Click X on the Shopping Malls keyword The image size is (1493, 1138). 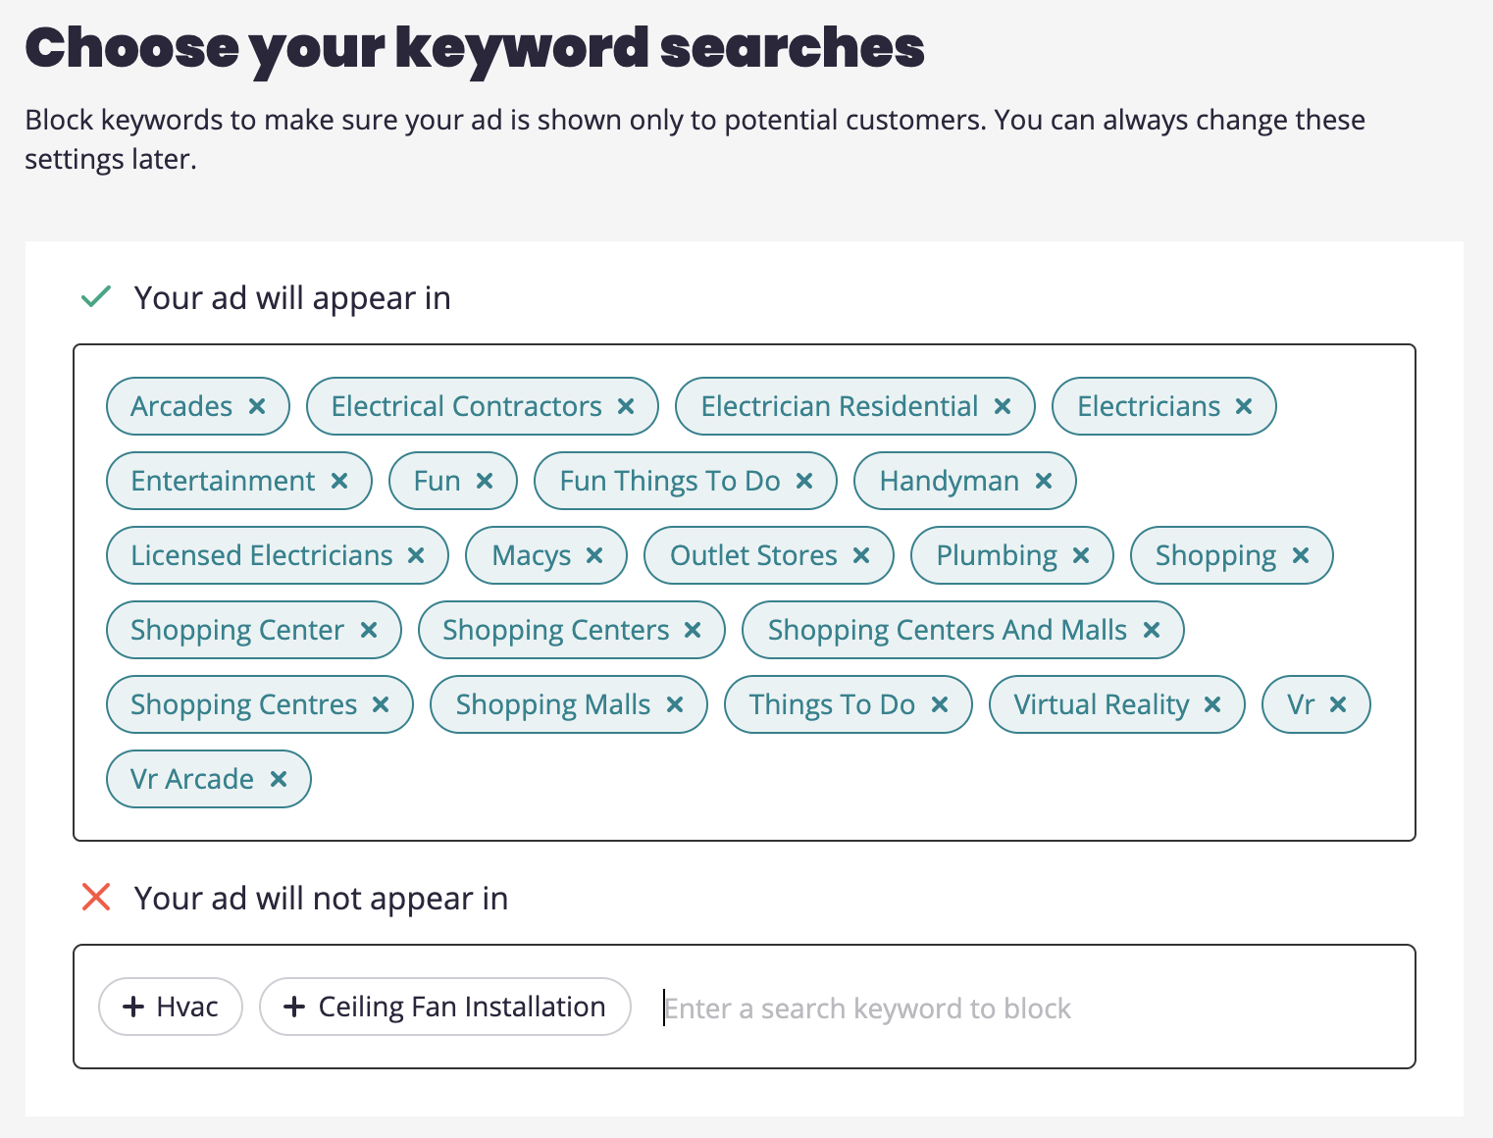coord(675,704)
